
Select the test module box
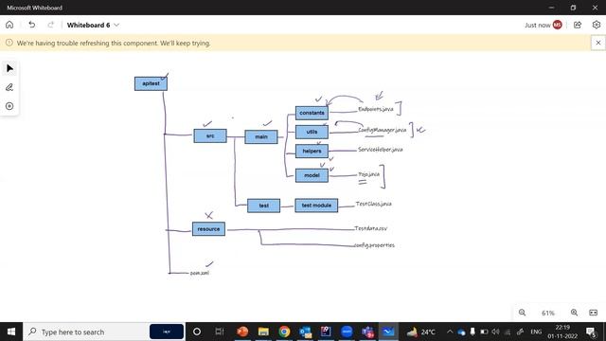[x=316, y=206]
